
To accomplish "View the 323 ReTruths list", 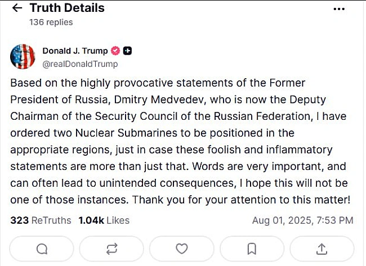I will [41, 220].
